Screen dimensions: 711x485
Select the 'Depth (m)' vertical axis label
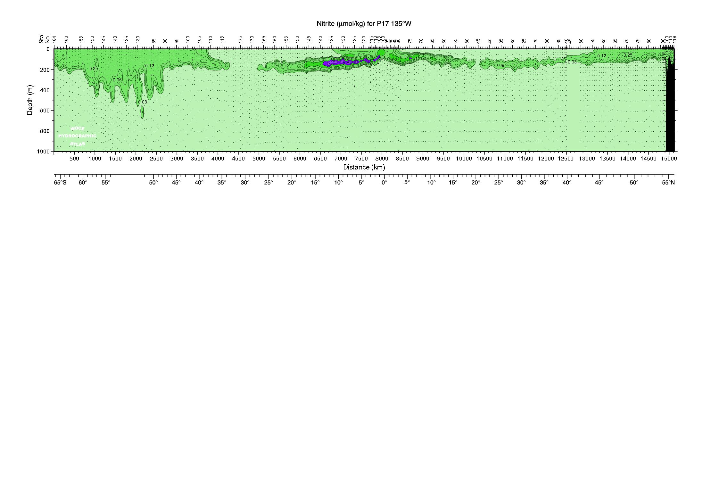click(30, 100)
